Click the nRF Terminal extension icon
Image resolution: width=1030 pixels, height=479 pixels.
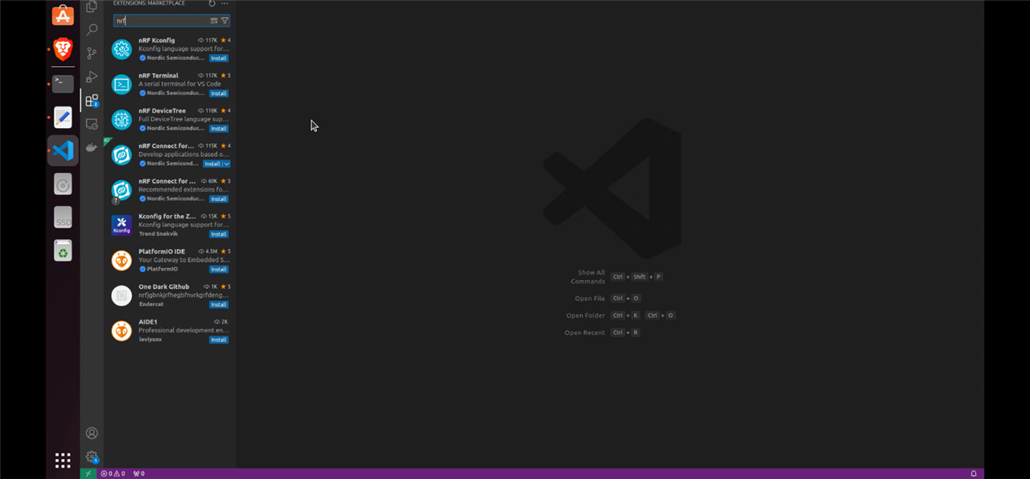coord(122,85)
